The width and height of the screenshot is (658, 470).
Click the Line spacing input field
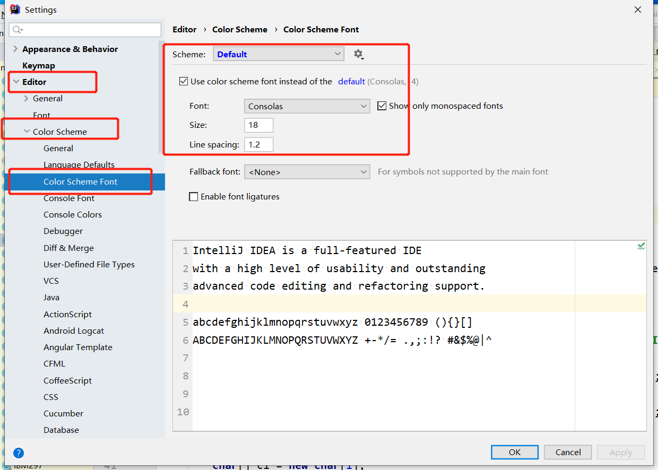point(259,144)
